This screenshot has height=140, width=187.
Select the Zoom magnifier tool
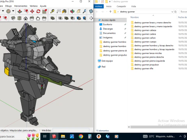(85, 11)
